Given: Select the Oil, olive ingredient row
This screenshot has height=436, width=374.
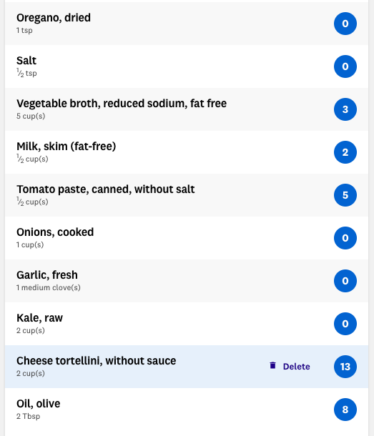Looking at the screenshot, I should 187,410.
